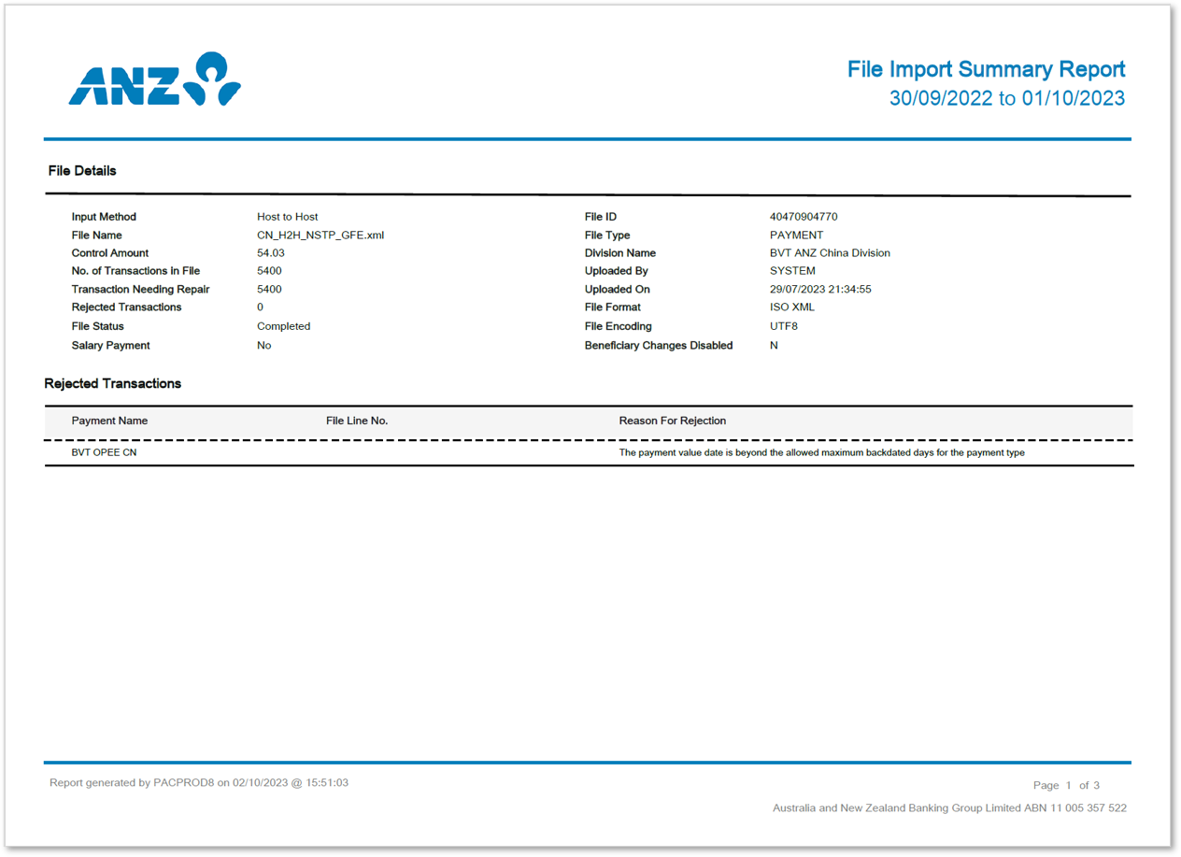
Task: Select the Completed file status value
Action: click(283, 325)
